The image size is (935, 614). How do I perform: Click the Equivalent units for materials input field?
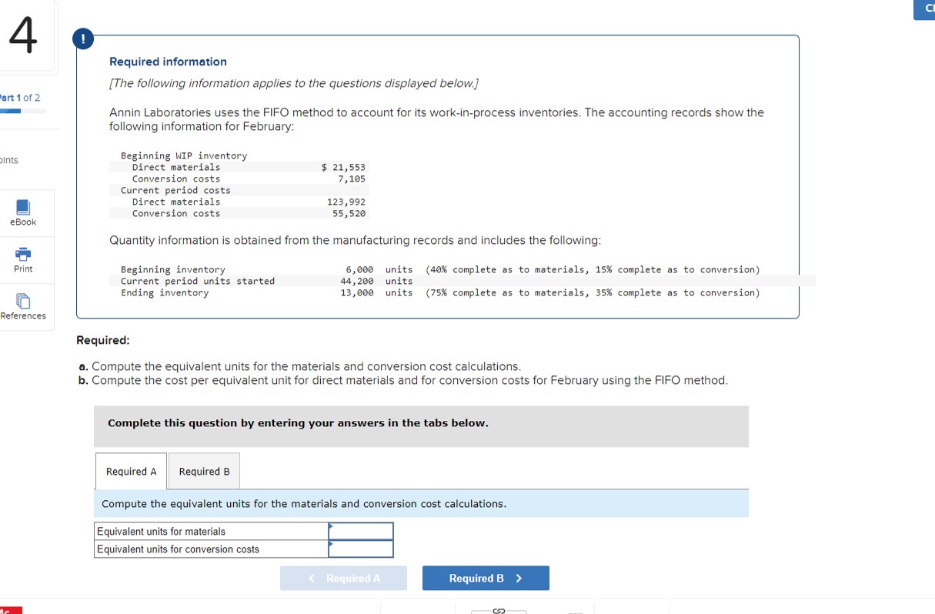click(361, 530)
